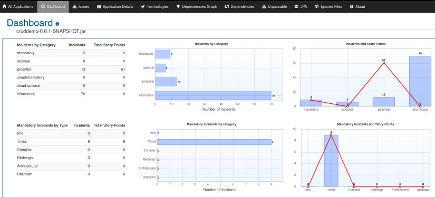
Task: Click the question icon beside About
Action: [352, 6]
